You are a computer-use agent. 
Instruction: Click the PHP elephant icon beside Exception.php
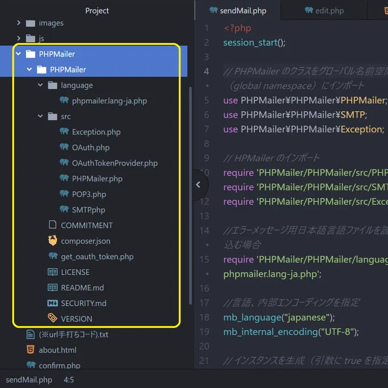(x=64, y=131)
